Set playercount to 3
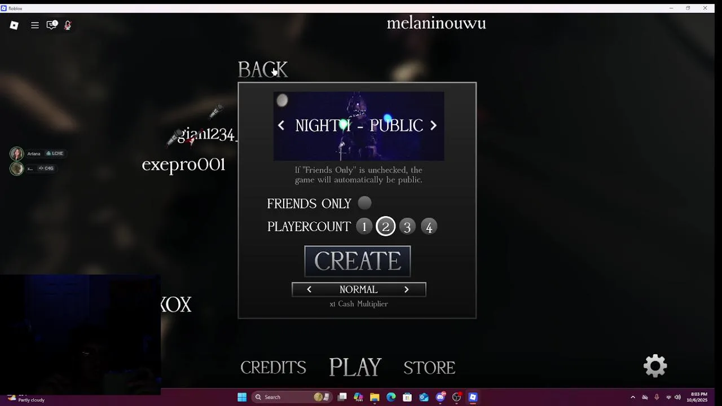 [x=407, y=227]
